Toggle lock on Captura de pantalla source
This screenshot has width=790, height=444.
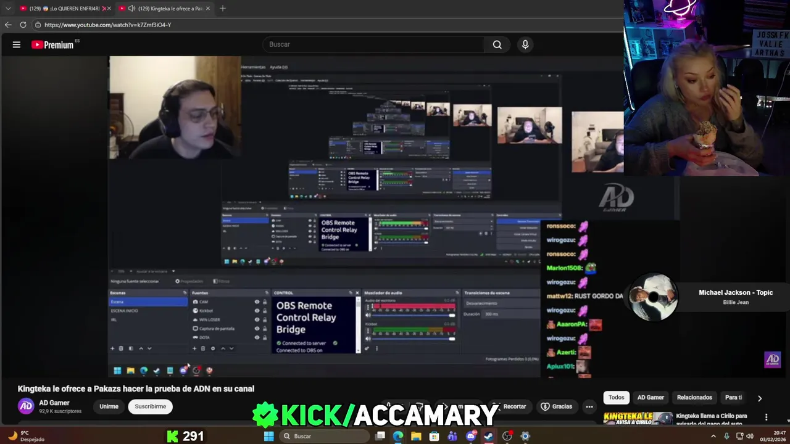[265, 328]
